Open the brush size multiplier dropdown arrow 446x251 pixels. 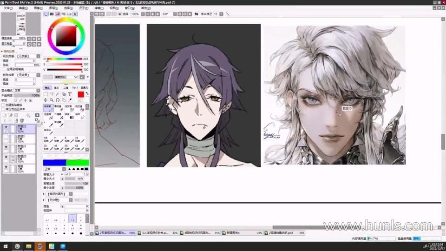62,174
